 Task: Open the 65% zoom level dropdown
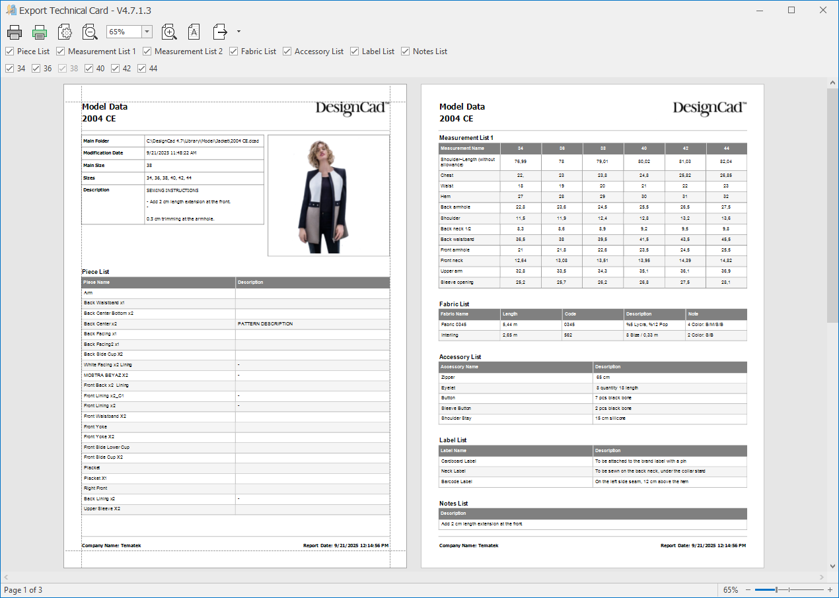147,32
